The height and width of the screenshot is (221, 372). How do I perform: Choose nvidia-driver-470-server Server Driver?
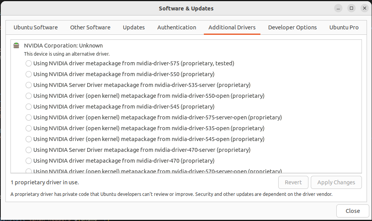[28, 150]
